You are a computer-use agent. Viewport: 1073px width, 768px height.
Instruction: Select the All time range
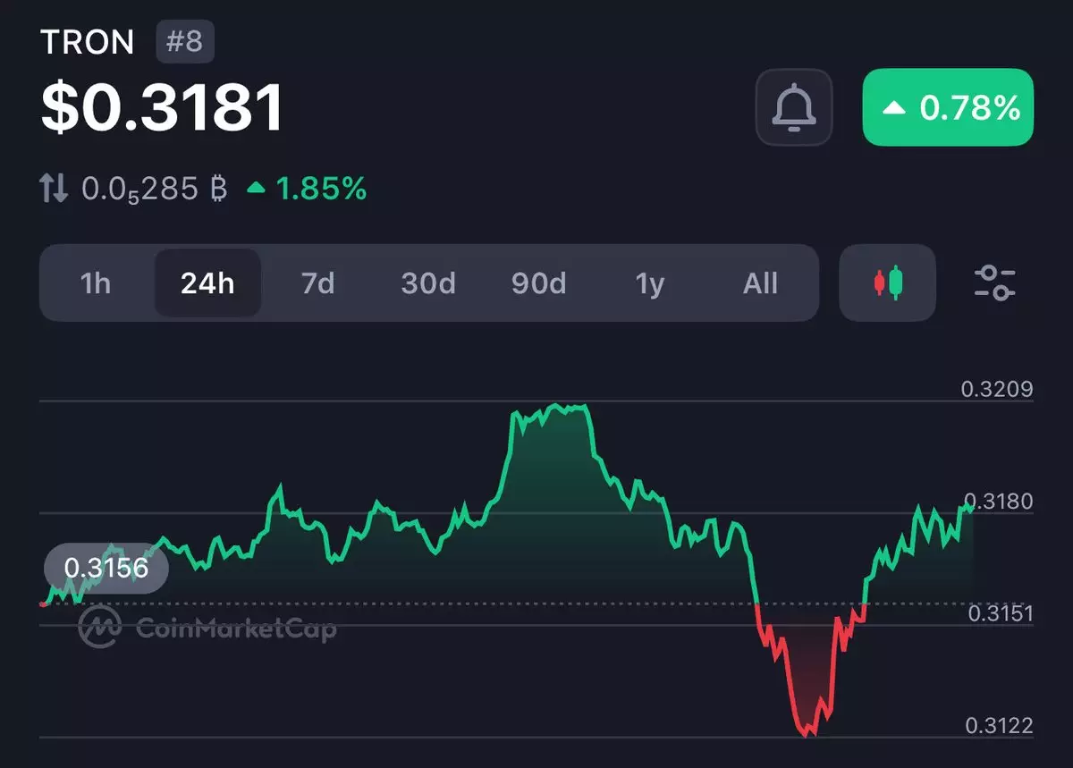[x=761, y=283]
